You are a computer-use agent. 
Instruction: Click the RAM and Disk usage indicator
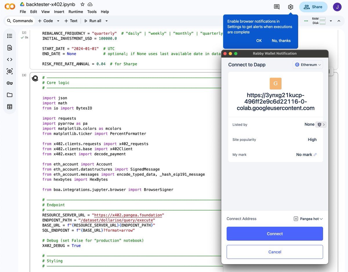click(x=319, y=21)
